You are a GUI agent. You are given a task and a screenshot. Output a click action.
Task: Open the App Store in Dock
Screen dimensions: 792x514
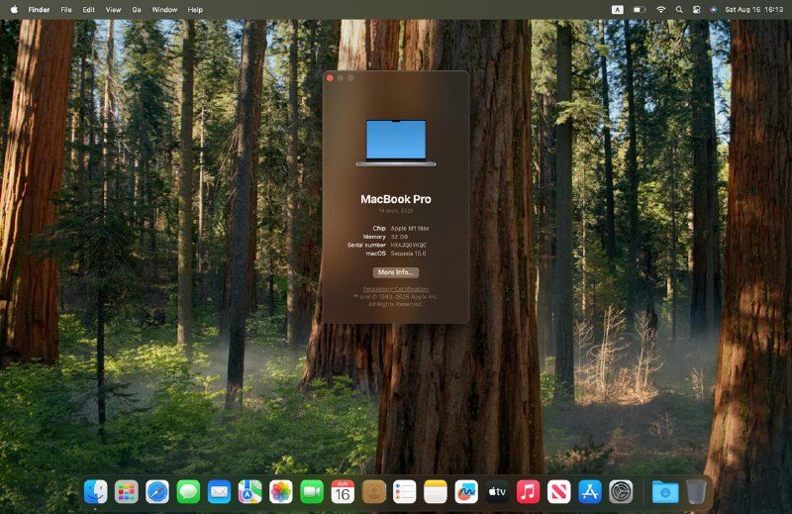pos(590,491)
